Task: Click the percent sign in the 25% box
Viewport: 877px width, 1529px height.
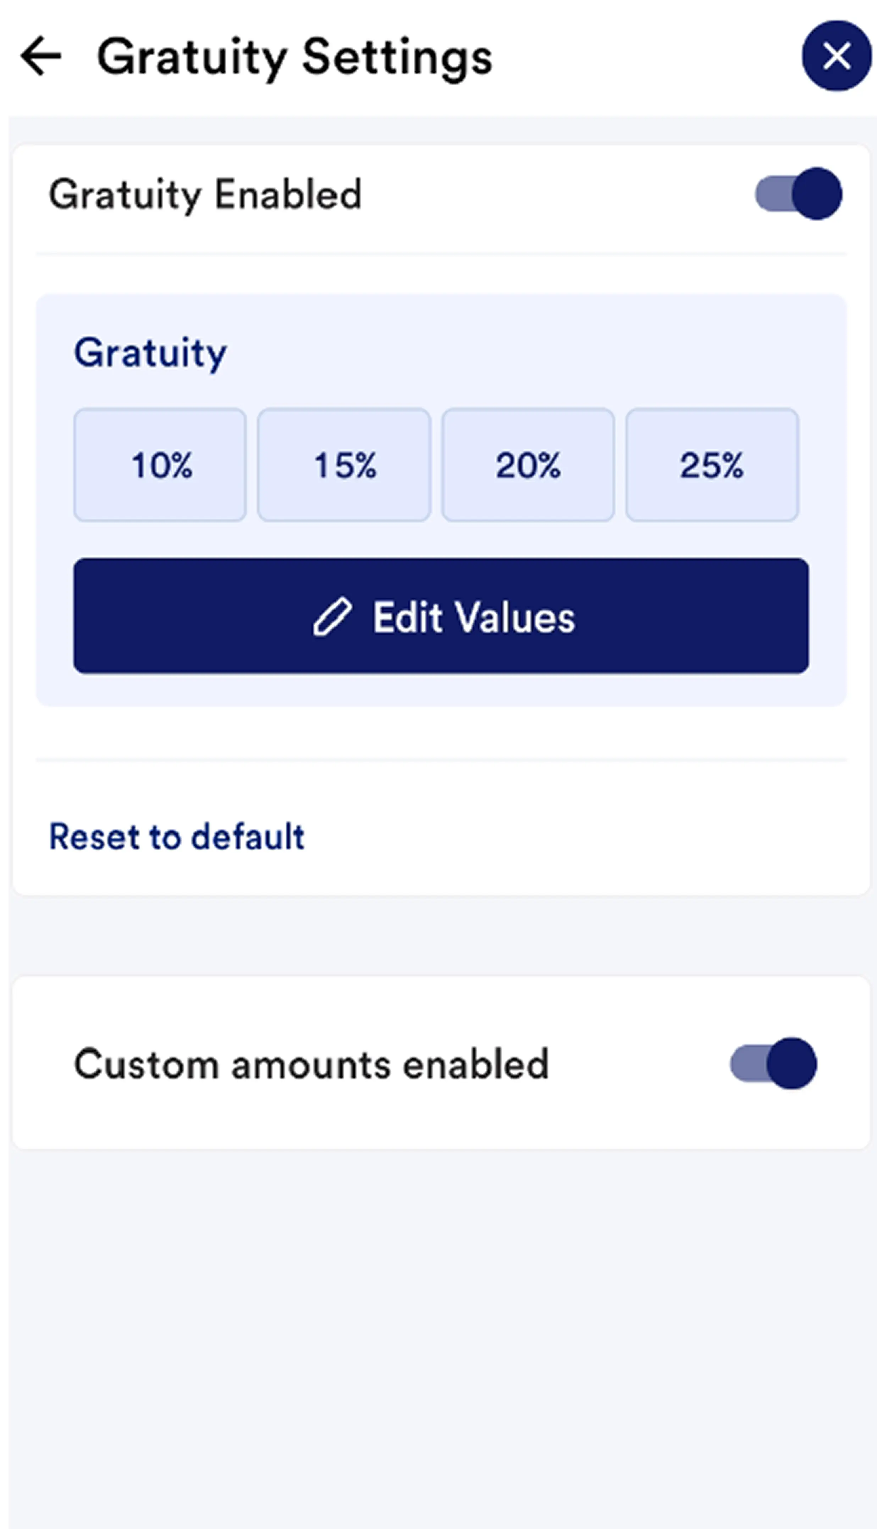Action: (x=729, y=465)
